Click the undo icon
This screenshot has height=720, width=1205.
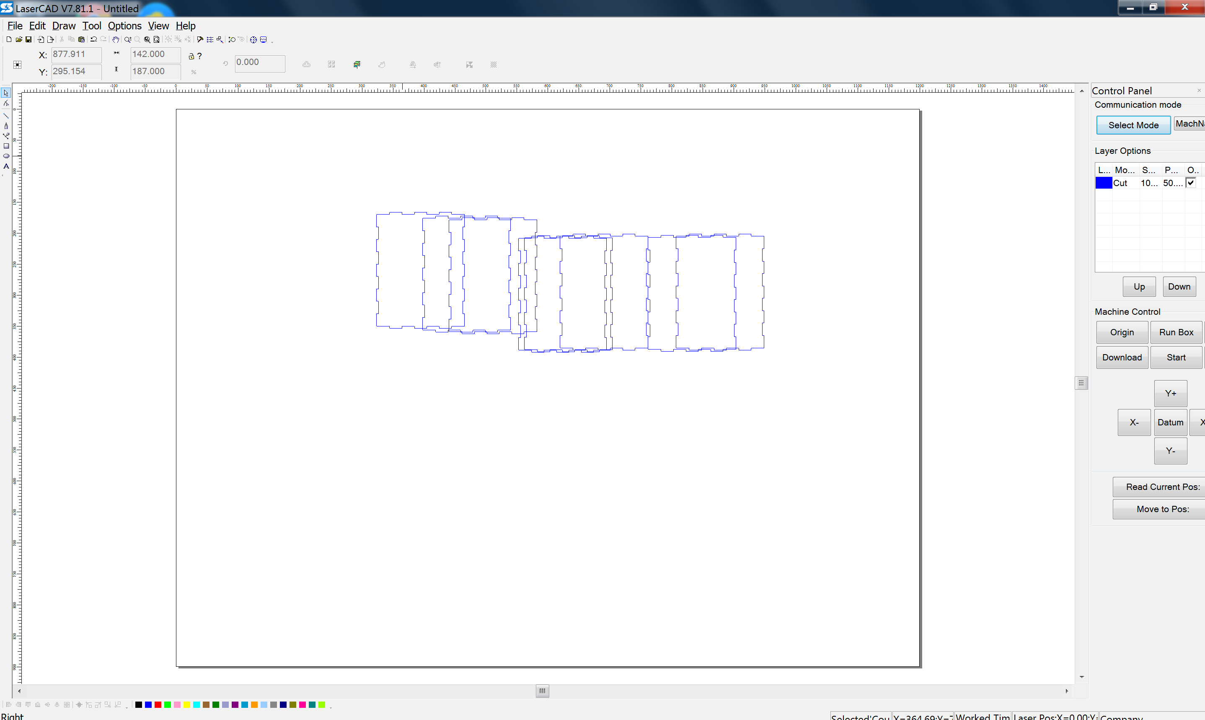click(x=93, y=40)
